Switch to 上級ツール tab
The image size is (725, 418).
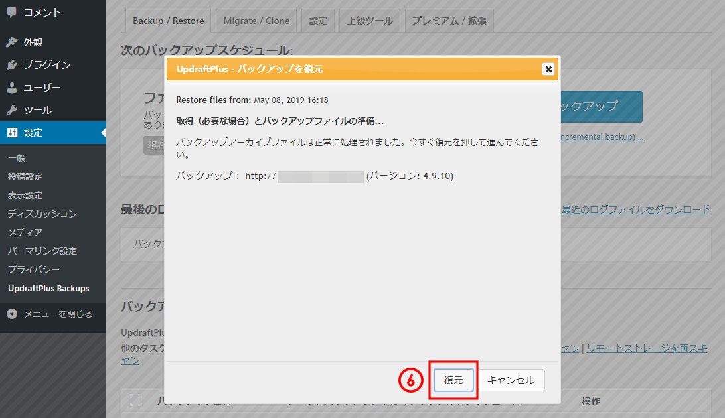(x=370, y=21)
